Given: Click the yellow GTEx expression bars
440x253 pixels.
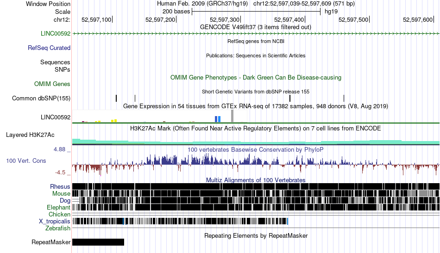Looking at the screenshot, I should pyautogui.click(x=114, y=121).
